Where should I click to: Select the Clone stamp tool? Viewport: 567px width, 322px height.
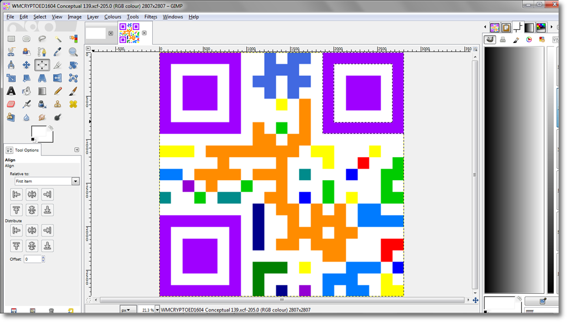point(58,104)
